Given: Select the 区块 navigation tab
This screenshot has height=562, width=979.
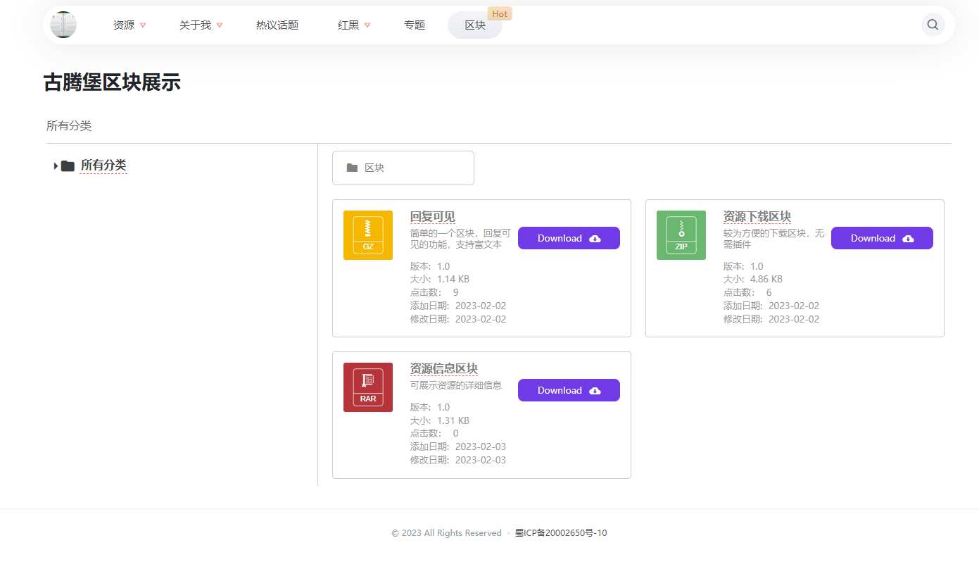Looking at the screenshot, I should tap(475, 25).
